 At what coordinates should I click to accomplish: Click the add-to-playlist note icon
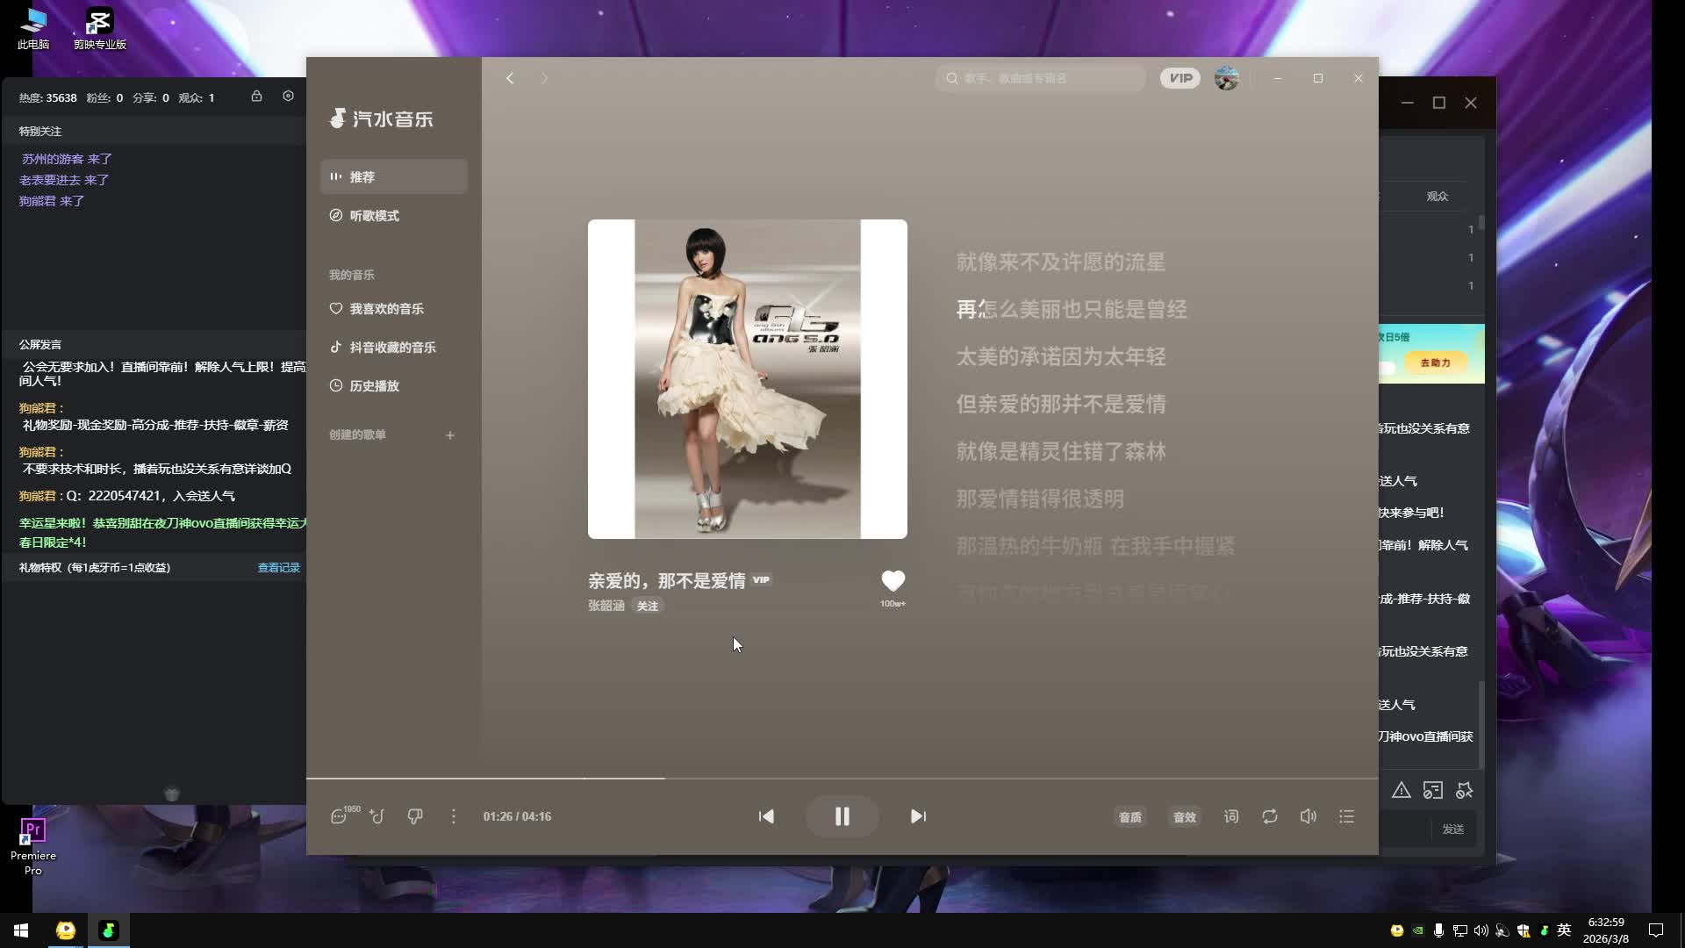377,816
